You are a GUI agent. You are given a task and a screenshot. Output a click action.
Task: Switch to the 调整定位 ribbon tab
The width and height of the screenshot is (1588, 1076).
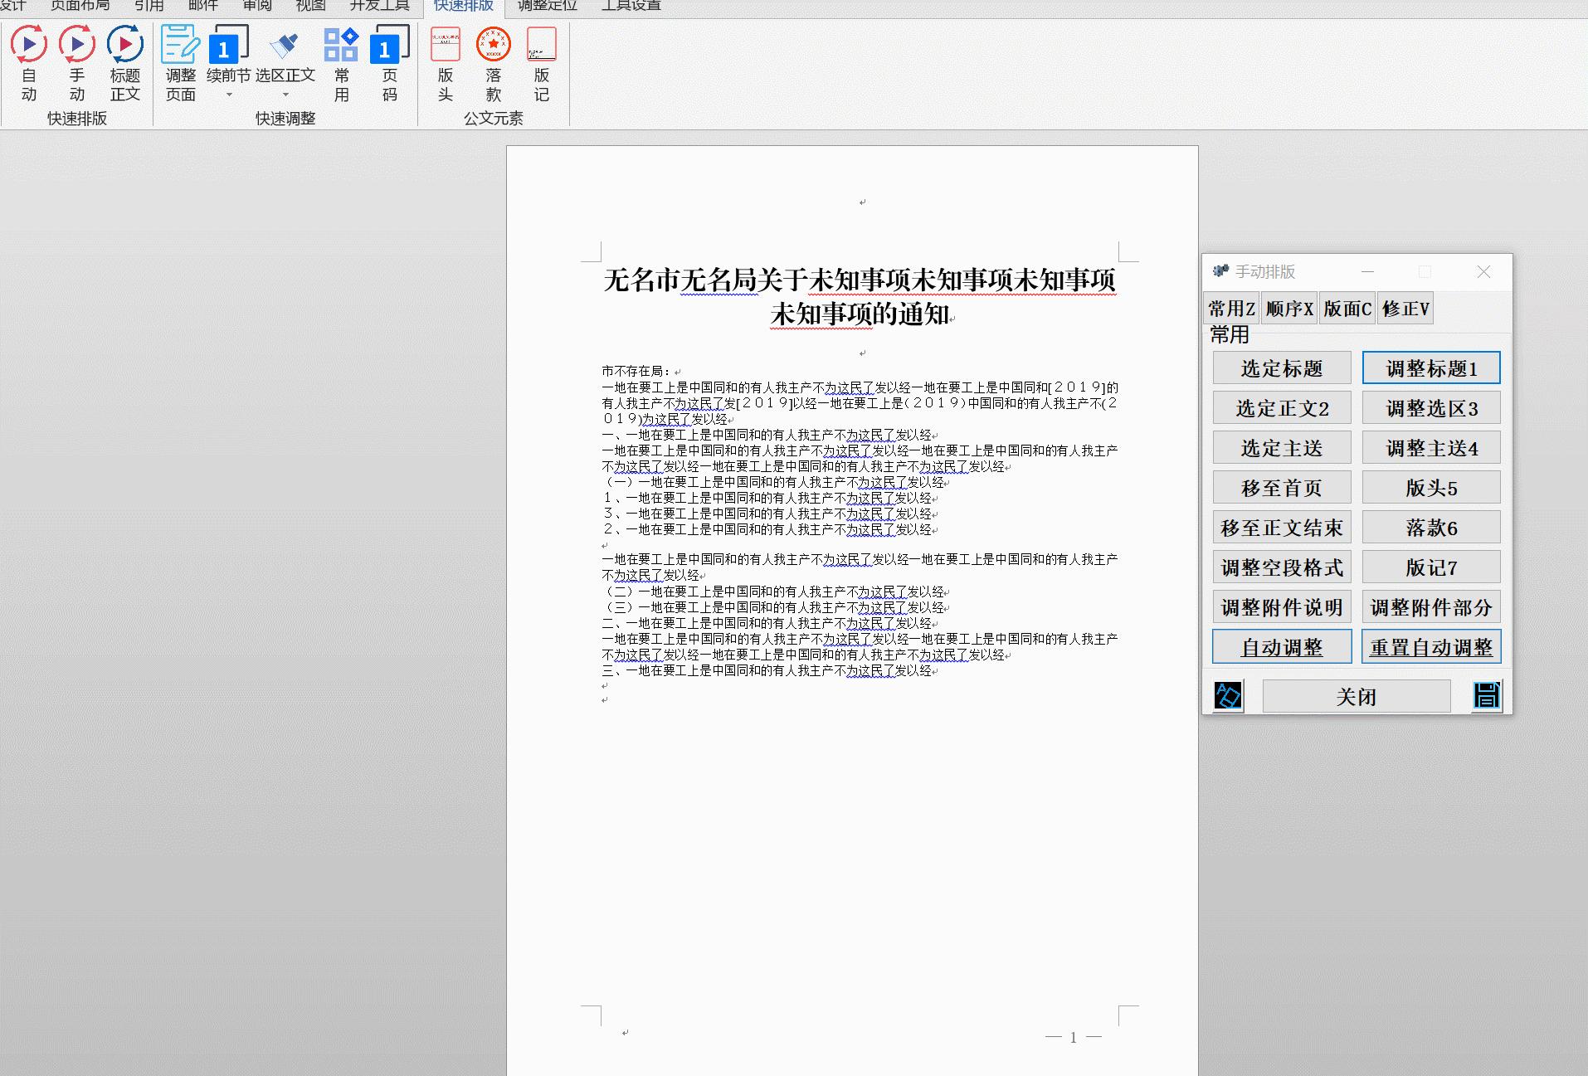(545, 6)
